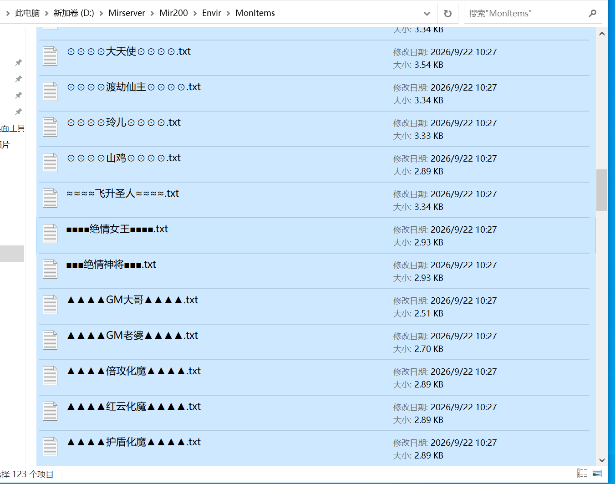This screenshot has height=484, width=615.
Task: Click the MonItems breadcrumb segment
Action: 255,13
